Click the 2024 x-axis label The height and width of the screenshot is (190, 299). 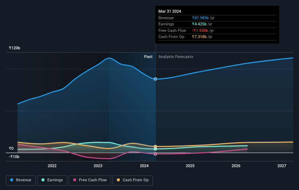144,166
